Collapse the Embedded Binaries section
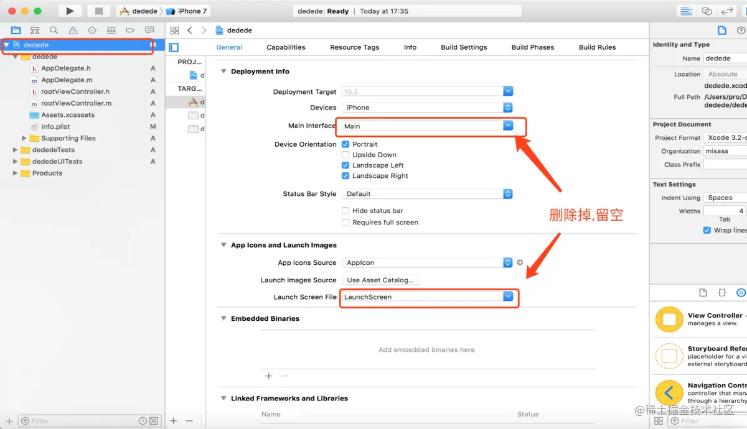The width and height of the screenshot is (747, 429). coord(223,318)
